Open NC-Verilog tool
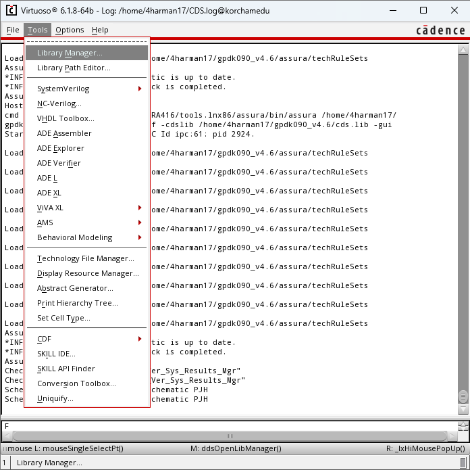This screenshot has width=470, height=470. [86, 103]
